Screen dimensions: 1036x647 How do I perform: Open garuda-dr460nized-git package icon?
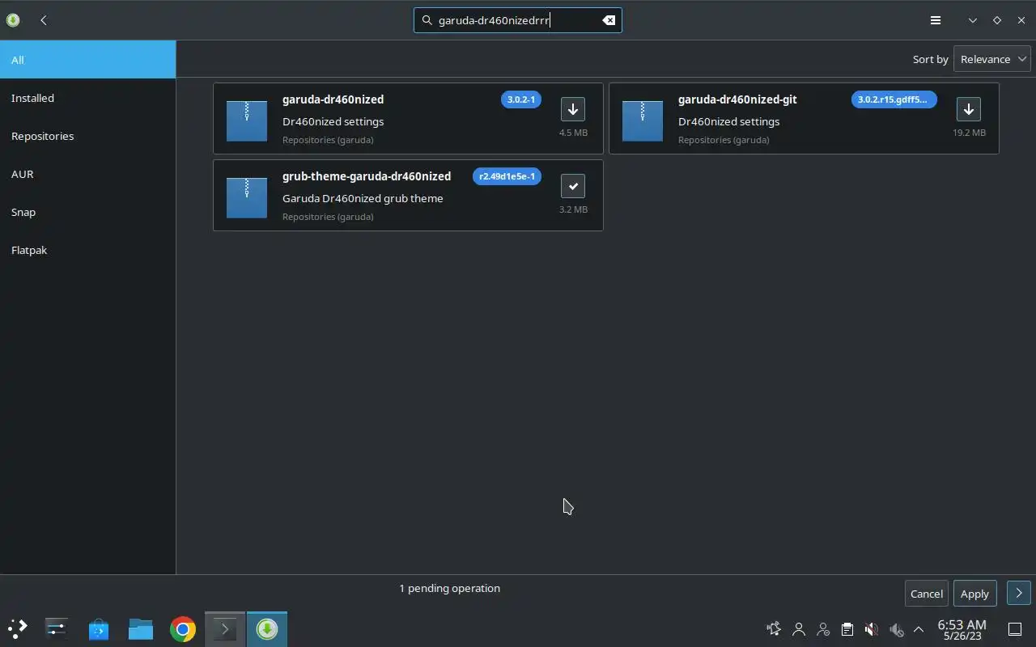click(643, 121)
